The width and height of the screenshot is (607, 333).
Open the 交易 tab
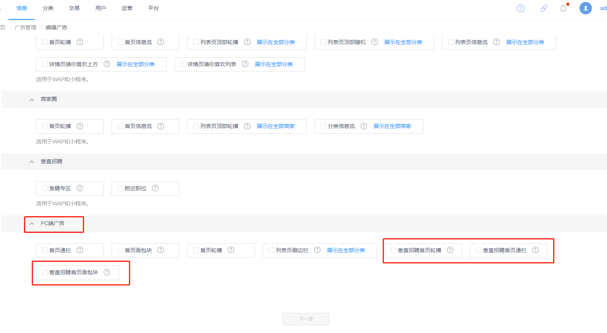pos(74,8)
